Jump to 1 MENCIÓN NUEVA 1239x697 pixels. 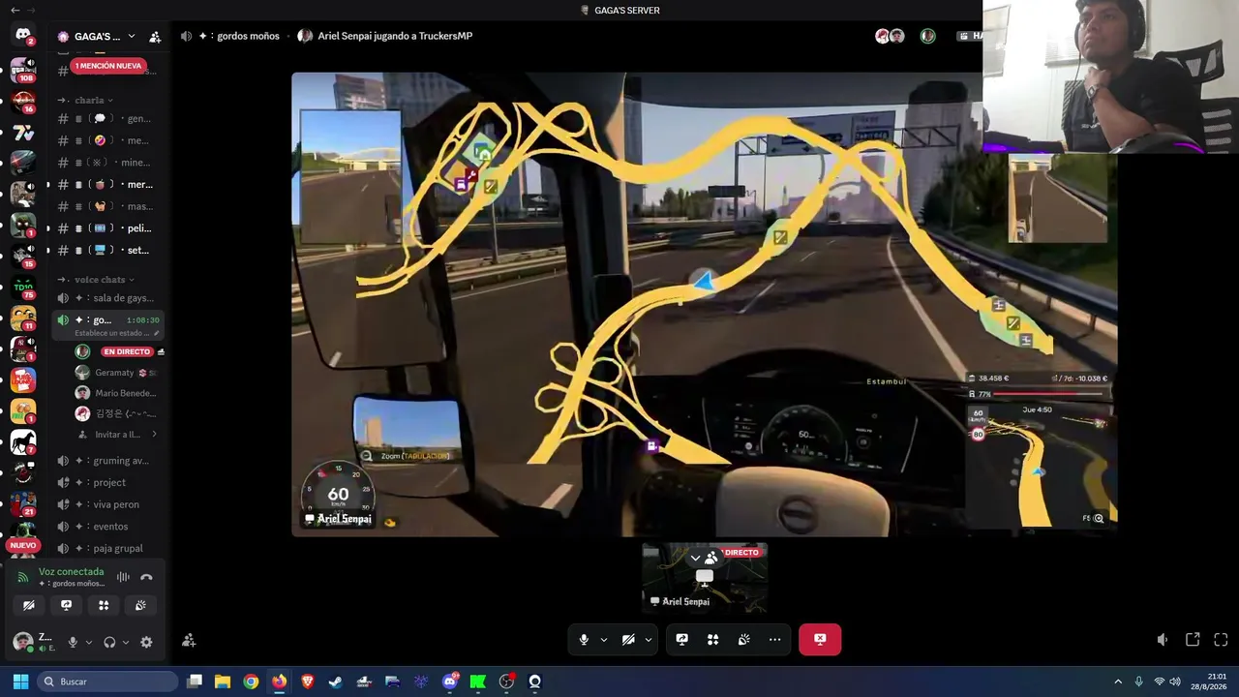108,66
